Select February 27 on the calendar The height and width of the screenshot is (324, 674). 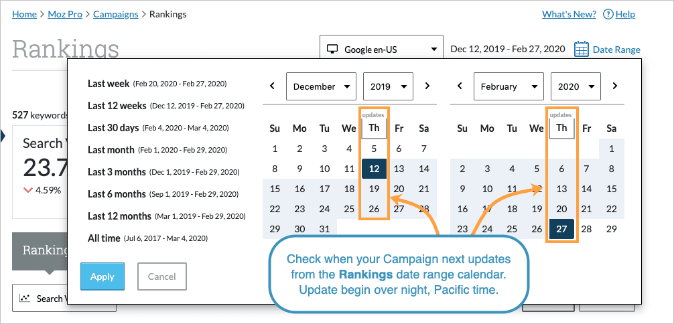click(562, 229)
